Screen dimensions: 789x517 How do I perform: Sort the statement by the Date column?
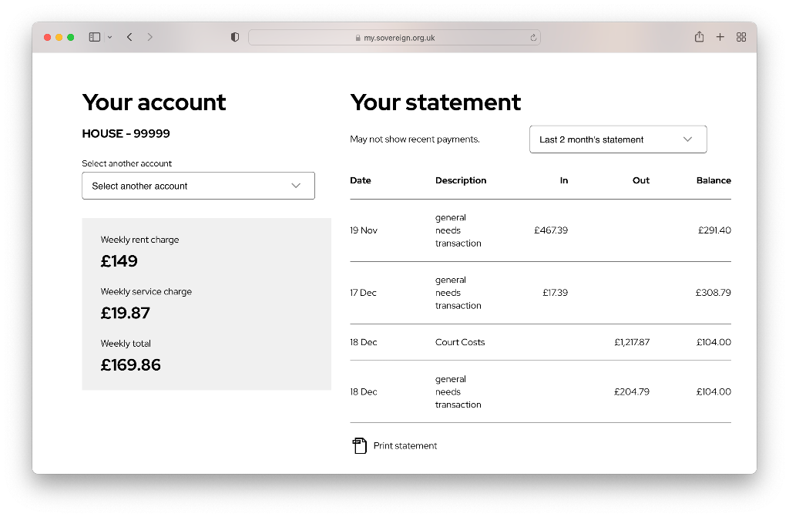[x=361, y=180]
